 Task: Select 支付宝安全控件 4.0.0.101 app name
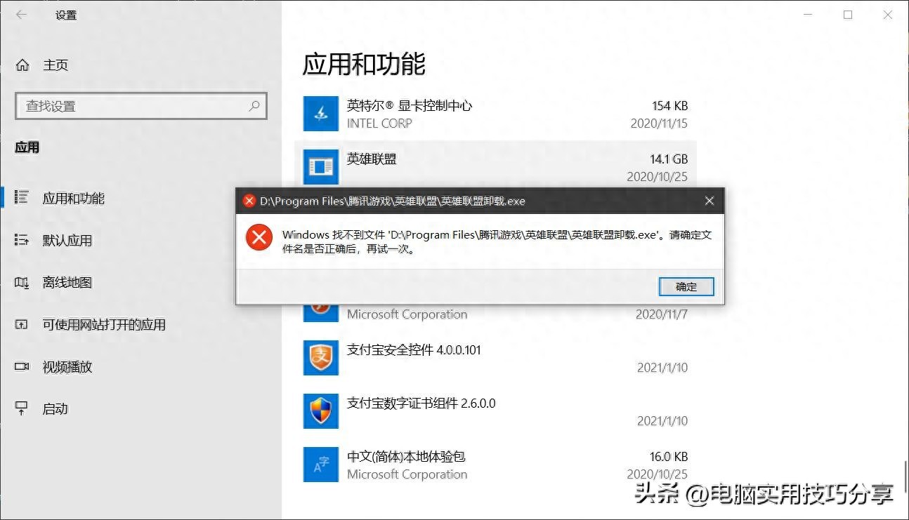(x=414, y=350)
